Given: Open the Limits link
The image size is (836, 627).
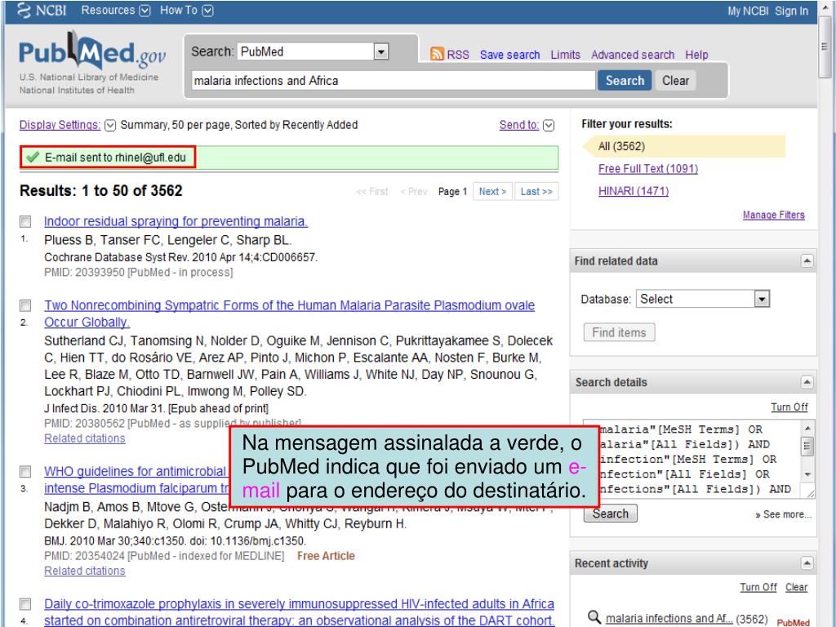Looking at the screenshot, I should tap(565, 55).
